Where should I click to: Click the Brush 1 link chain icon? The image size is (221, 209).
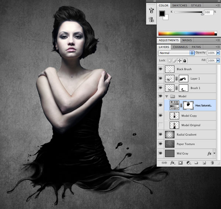(x=176, y=88)
